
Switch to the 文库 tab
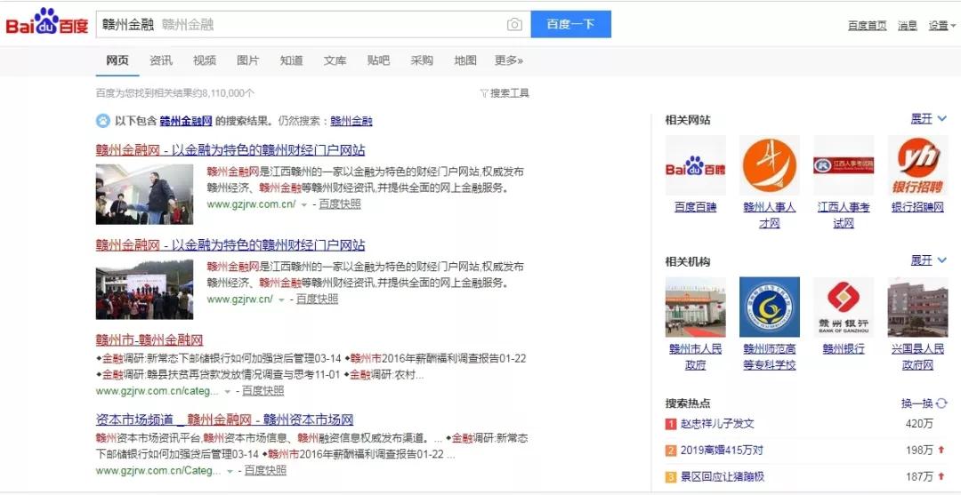[x=335, y=60]
